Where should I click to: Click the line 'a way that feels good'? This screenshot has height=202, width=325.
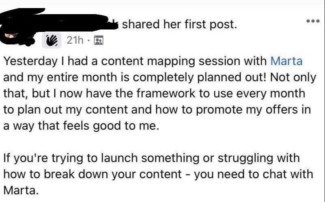81,126
